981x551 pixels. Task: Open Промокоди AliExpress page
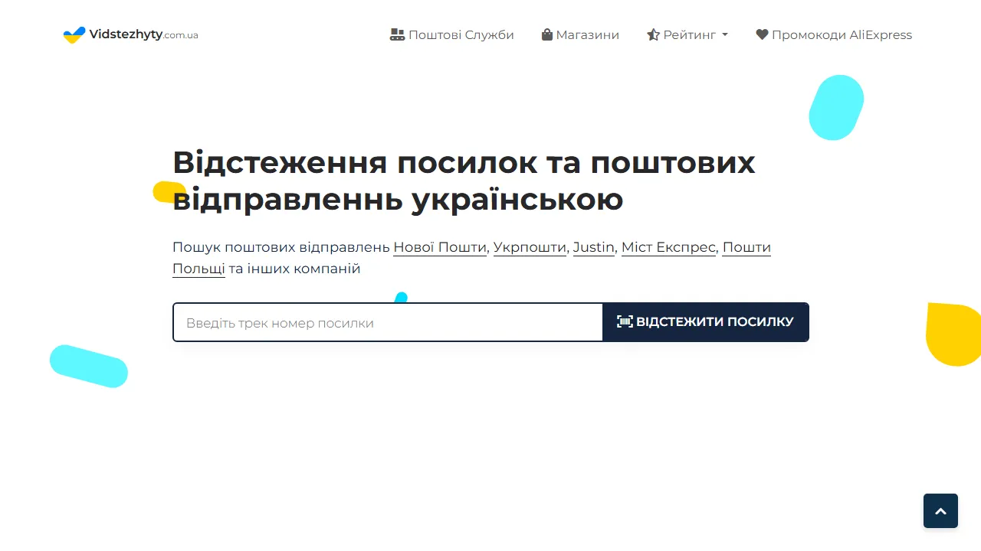[x=842, y=34]
